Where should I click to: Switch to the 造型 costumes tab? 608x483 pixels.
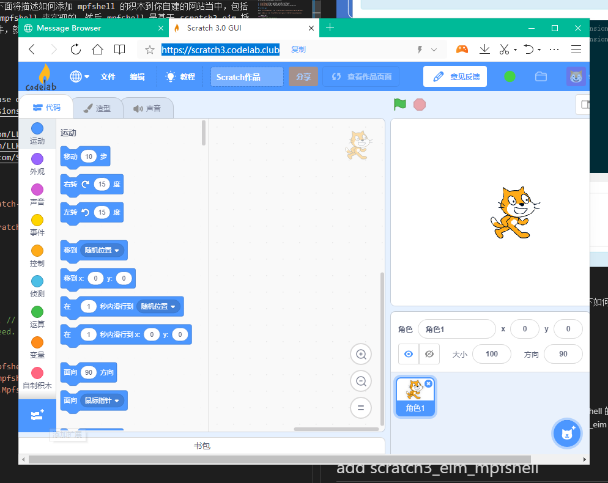pyautogui.click(x=97, y=109)
